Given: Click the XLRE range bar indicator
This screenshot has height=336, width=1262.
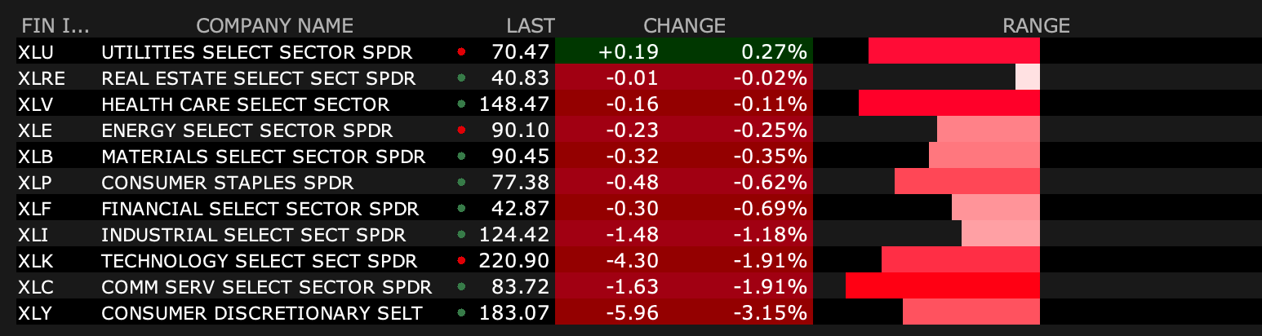Looking at the screenshot, I should click(1028, 78).
